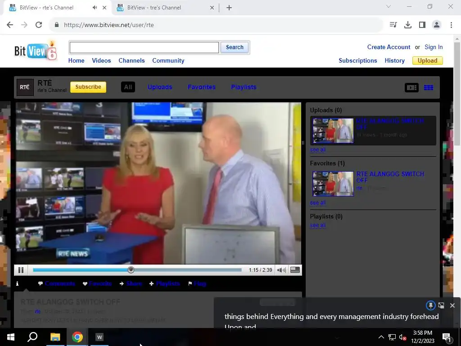Click the video progress slider handle

(x=131, y=270)
